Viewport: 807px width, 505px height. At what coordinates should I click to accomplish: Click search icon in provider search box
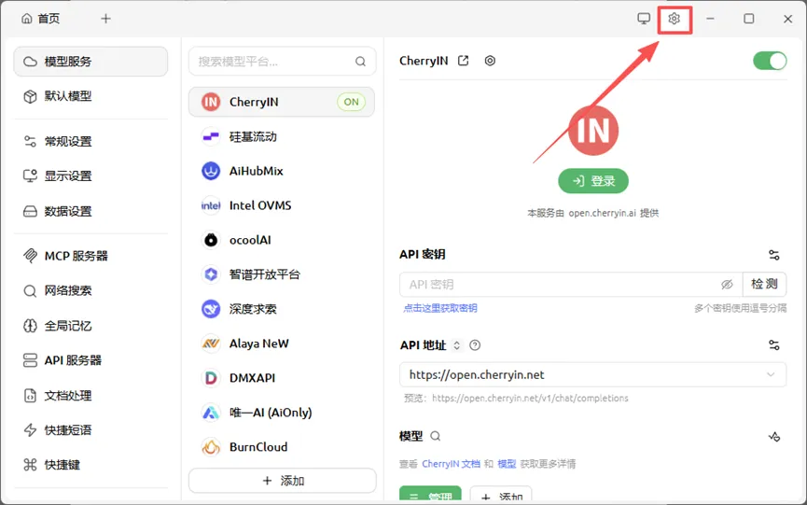coord(360,62)
